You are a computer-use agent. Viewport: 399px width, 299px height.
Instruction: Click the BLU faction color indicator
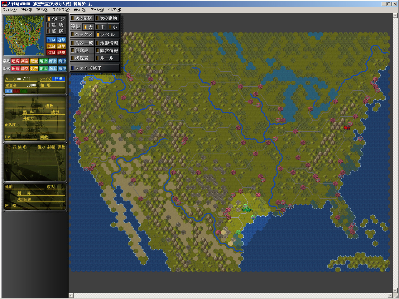(x=8, y=91)
